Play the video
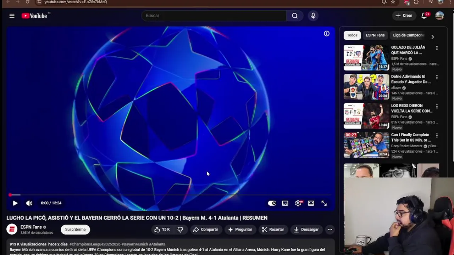The width and height of the screenshot is (454, 255). [x=15, y=203]
